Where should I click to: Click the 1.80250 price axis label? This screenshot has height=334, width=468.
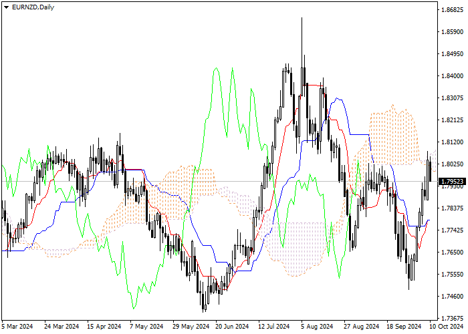click(x=452, y=164)
